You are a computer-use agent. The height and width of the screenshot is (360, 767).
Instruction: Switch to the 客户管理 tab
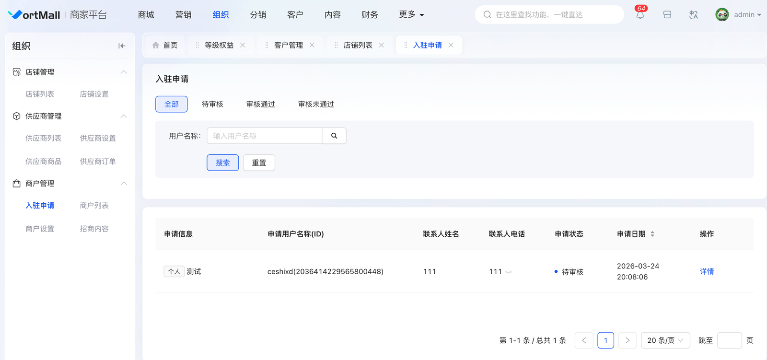[x=288, y=45]
